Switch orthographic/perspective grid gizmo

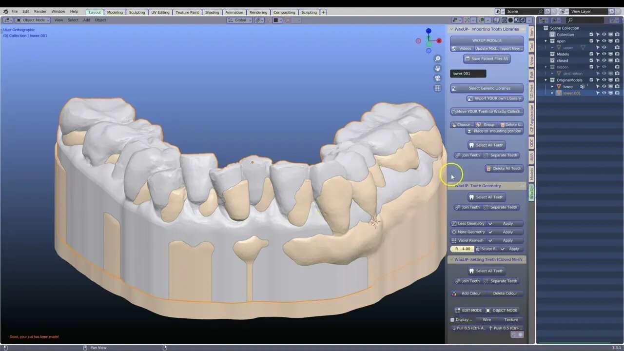[x=438, y=88]
